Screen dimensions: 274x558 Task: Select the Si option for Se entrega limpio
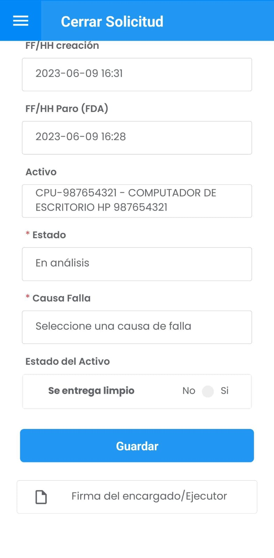pyautogui.click(x=224, y=391)
